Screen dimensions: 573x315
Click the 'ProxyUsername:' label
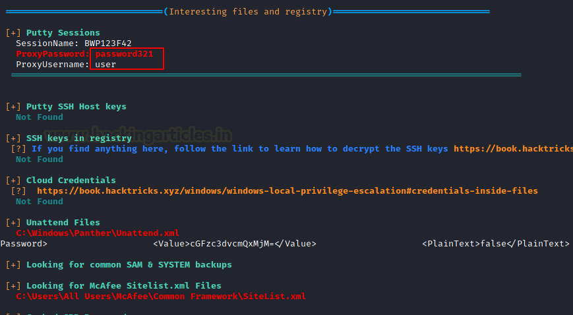coord(53,65)
